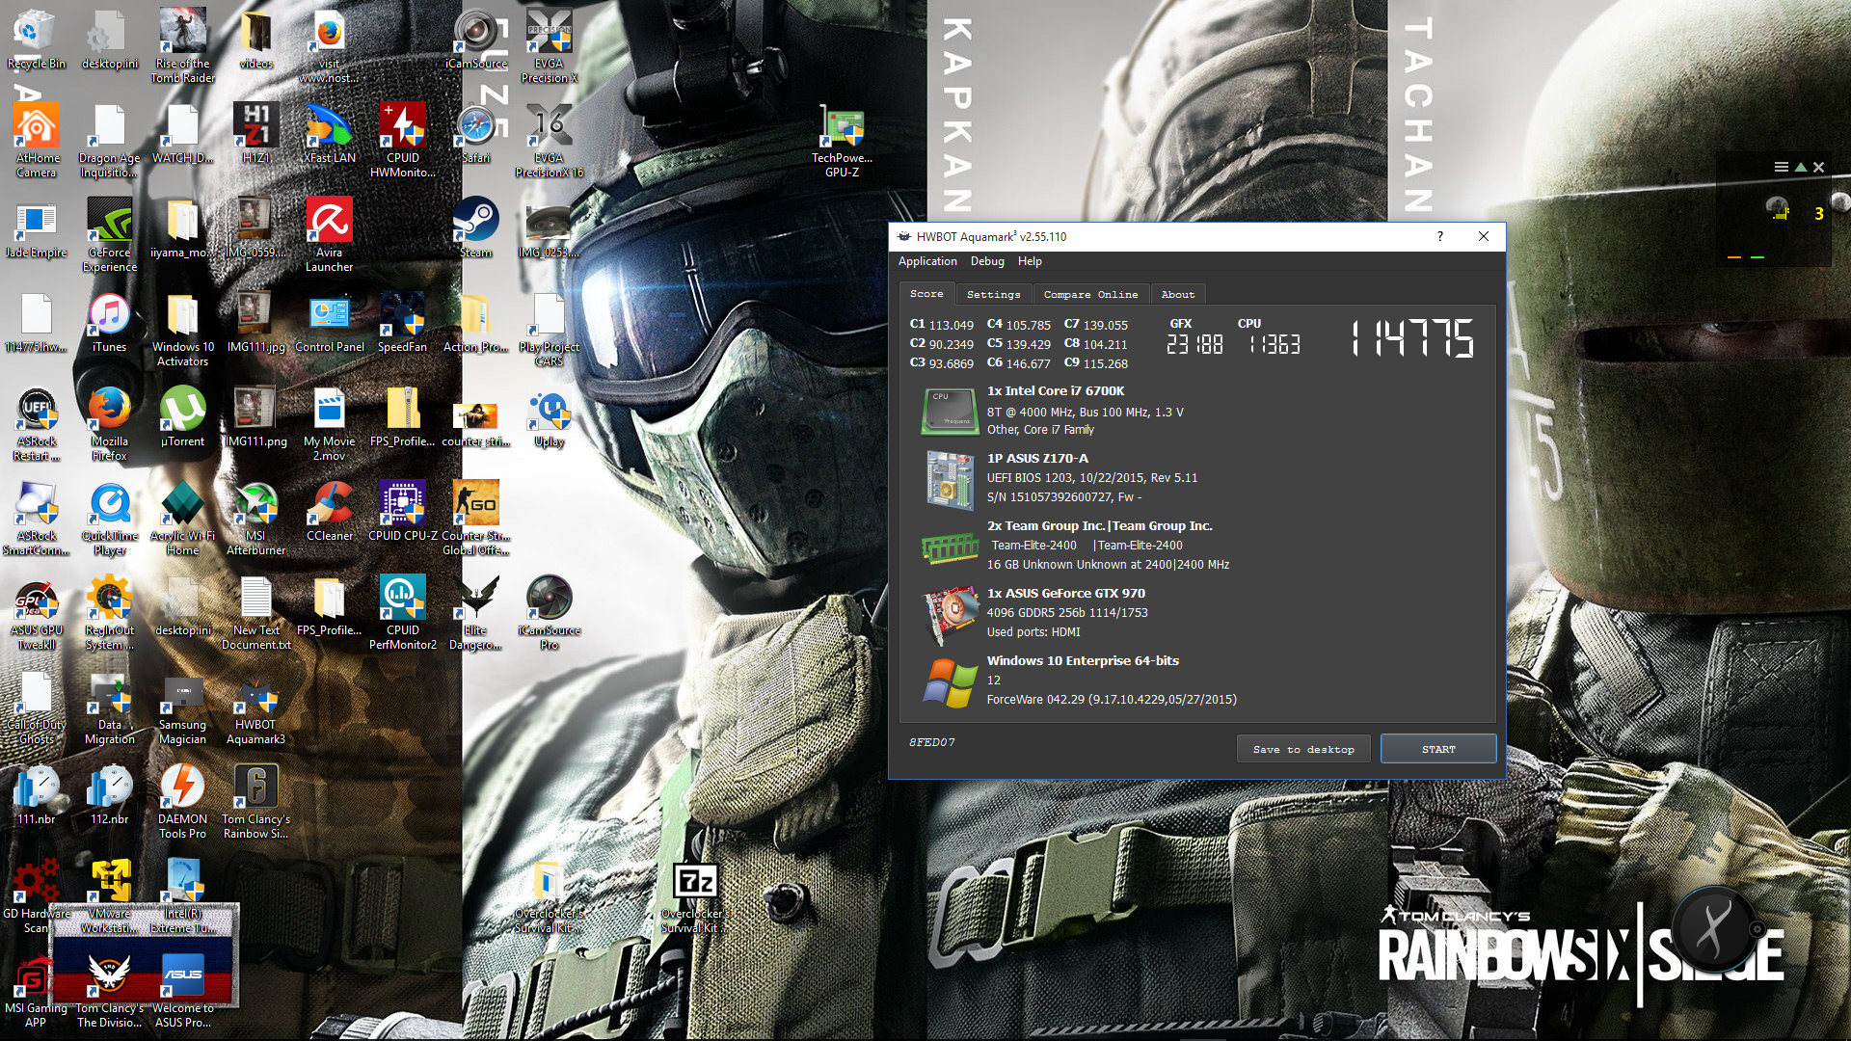Launch Rise of the Tomb Raider shortcut
The image size is (1851, 1041).
pos(183,46)
